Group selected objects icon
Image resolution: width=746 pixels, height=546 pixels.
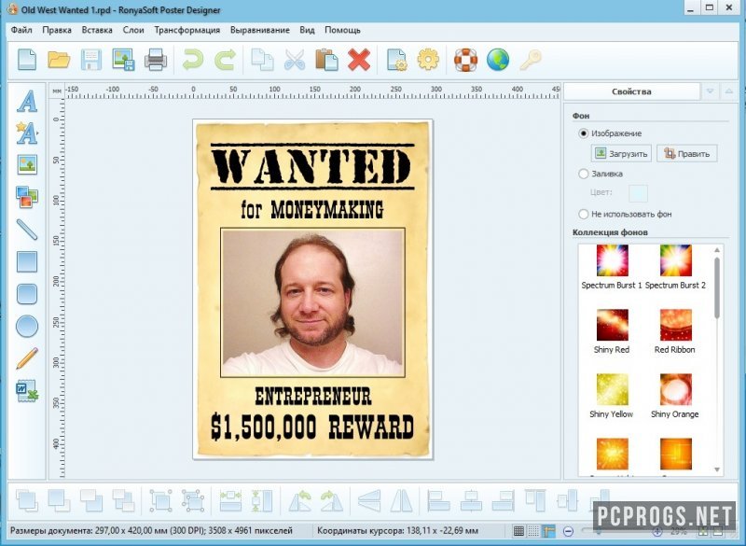(x=160, y=501)
